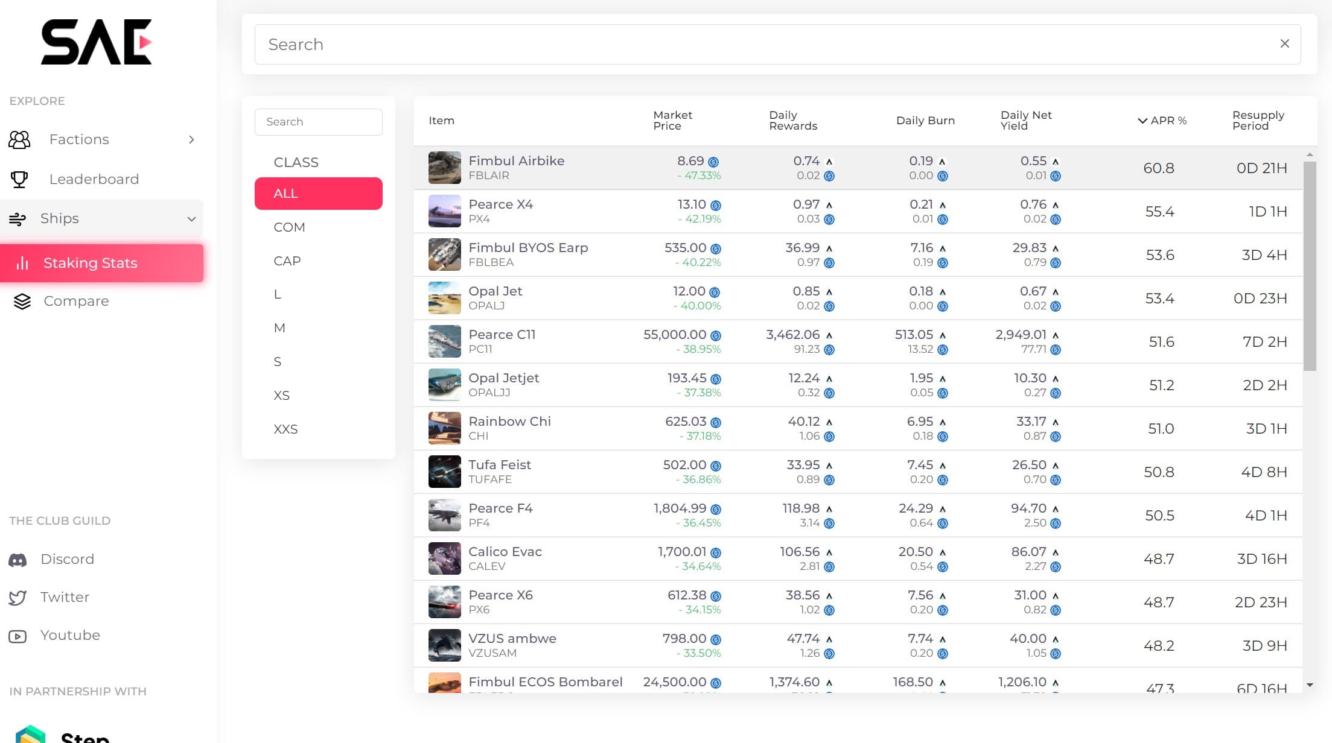Click the Factions people icon
The width and height of the screenshot is (1332, 743).
click(x=19, y=140)
